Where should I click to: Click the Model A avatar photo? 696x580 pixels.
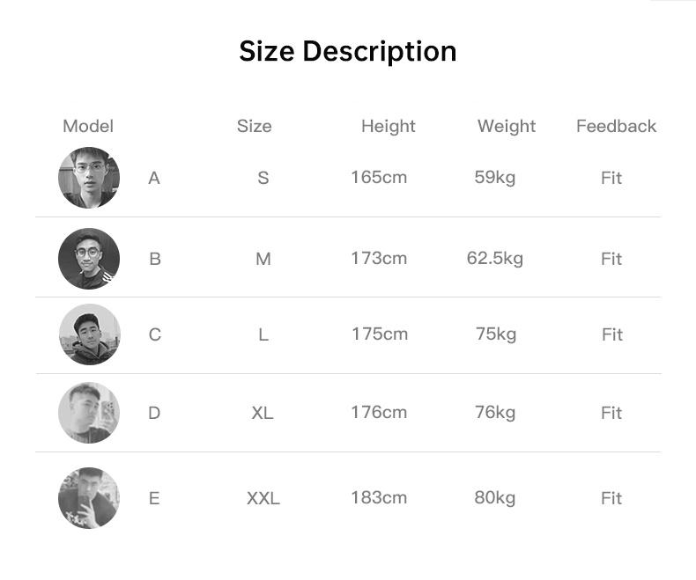pos(89,178)
